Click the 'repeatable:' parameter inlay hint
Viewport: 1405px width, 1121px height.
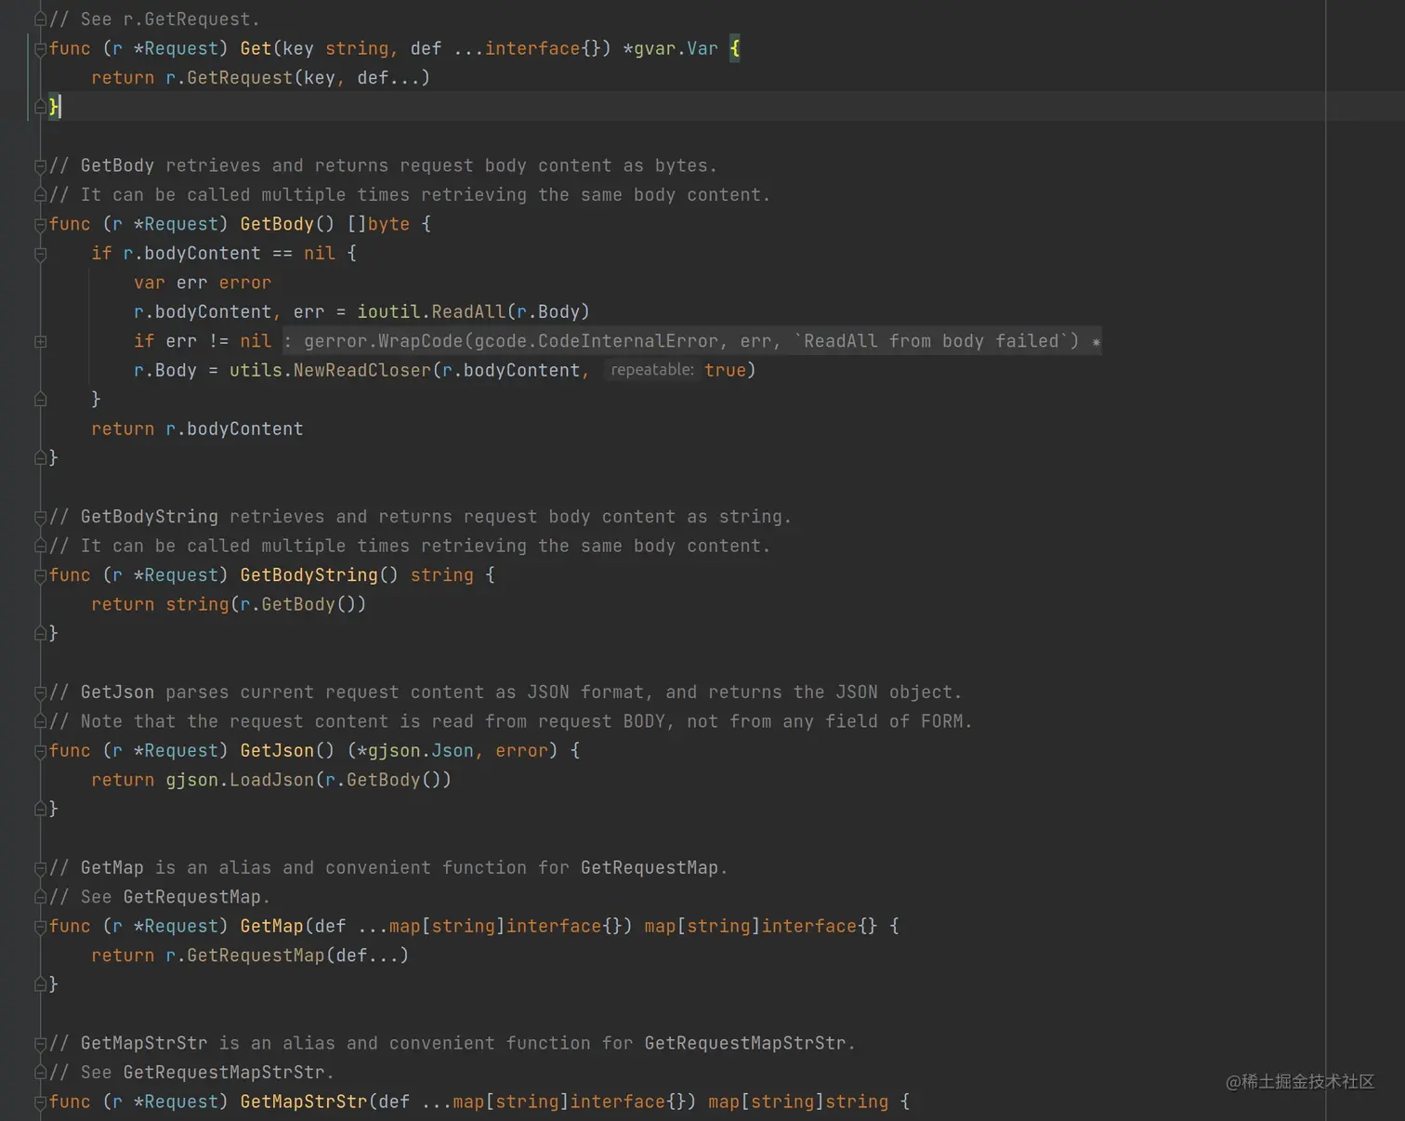tap(651, 370)
